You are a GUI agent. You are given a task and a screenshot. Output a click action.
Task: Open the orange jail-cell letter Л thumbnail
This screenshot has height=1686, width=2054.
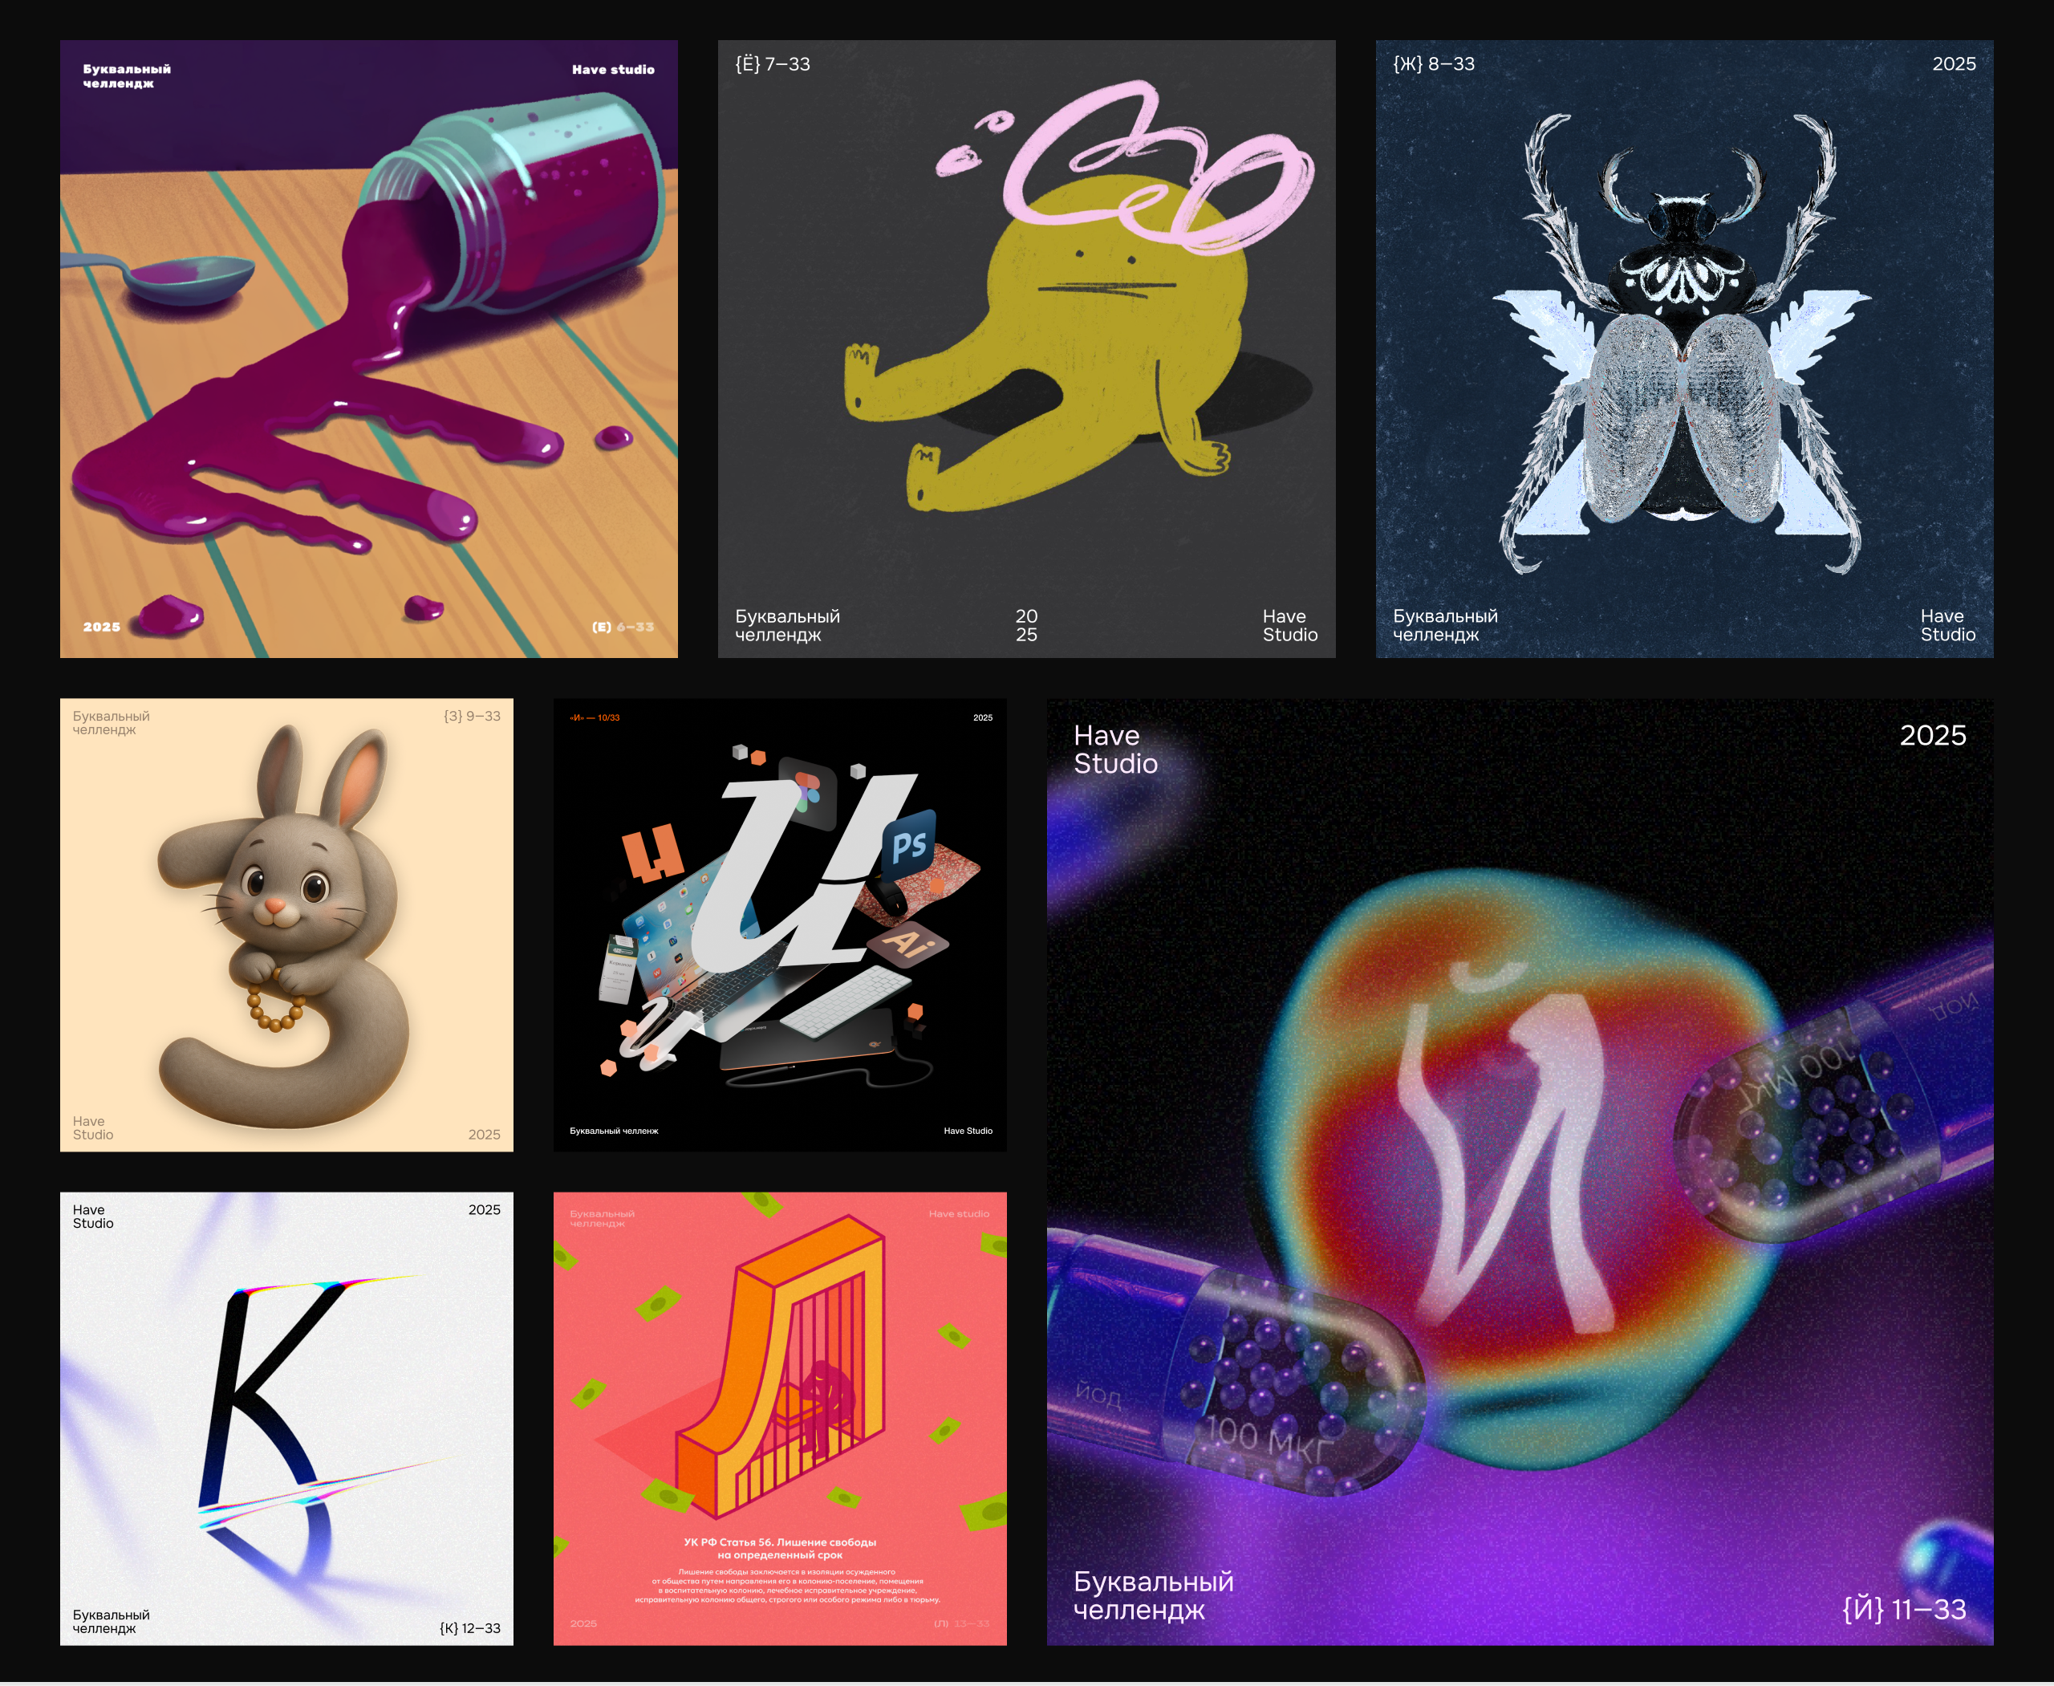pos(779,1418)
